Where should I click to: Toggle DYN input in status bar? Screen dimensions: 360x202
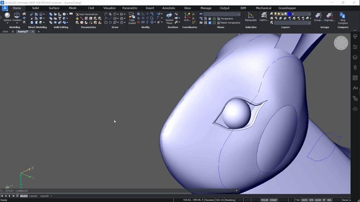click(311, 200)
